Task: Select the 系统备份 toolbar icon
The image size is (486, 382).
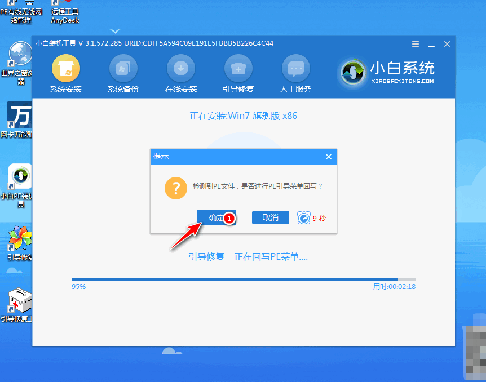Action: click(123, 69)
